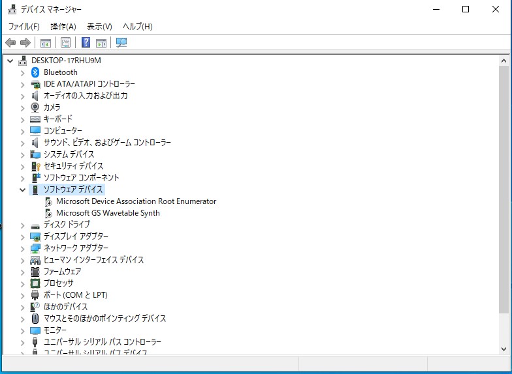Expand the ネットワーク アダプター category
The height and width of the screenshot is (374, 512).
pos(22,248)
